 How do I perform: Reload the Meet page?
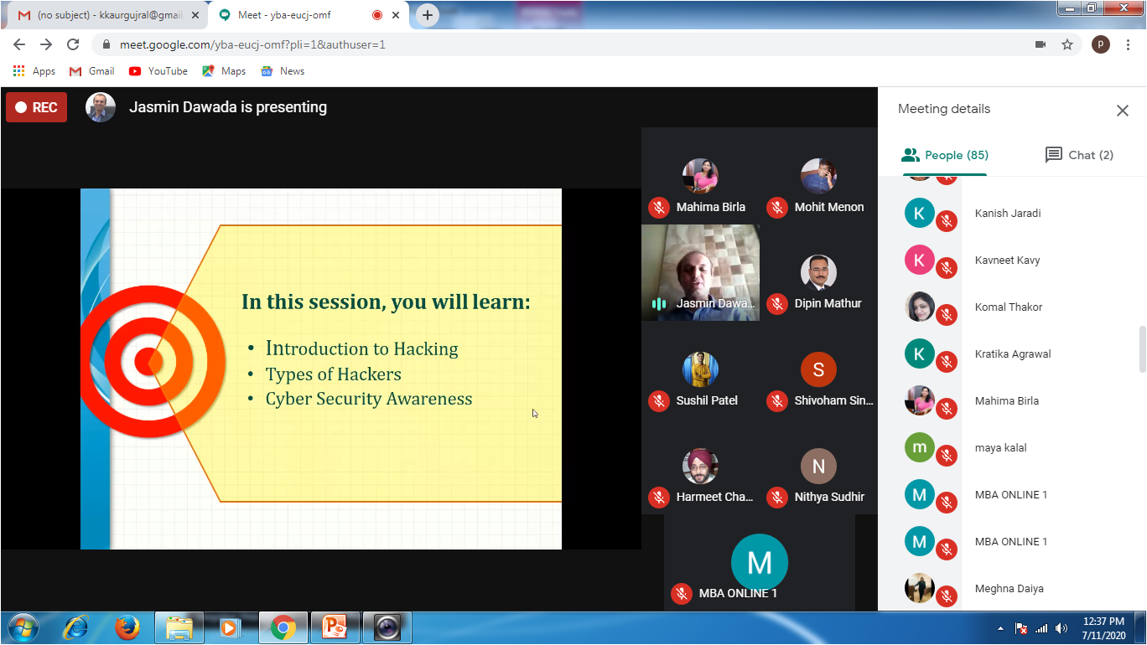pos(73,44)
